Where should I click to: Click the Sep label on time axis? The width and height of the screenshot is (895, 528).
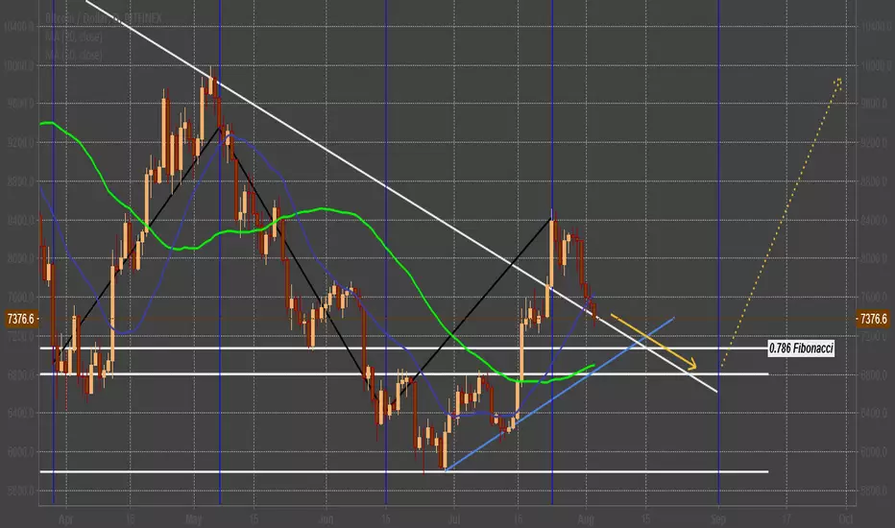pos(718,519)
